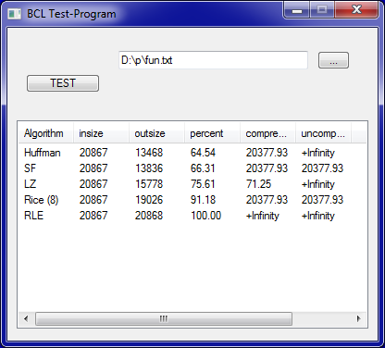Click percent value 100.00

click(x=205, y=216)
